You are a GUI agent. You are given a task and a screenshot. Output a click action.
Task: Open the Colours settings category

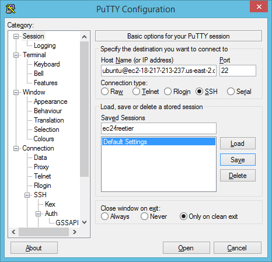click(44, 139)
